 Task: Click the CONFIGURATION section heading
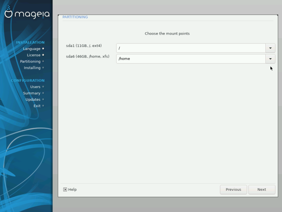(x=27, y=81)
